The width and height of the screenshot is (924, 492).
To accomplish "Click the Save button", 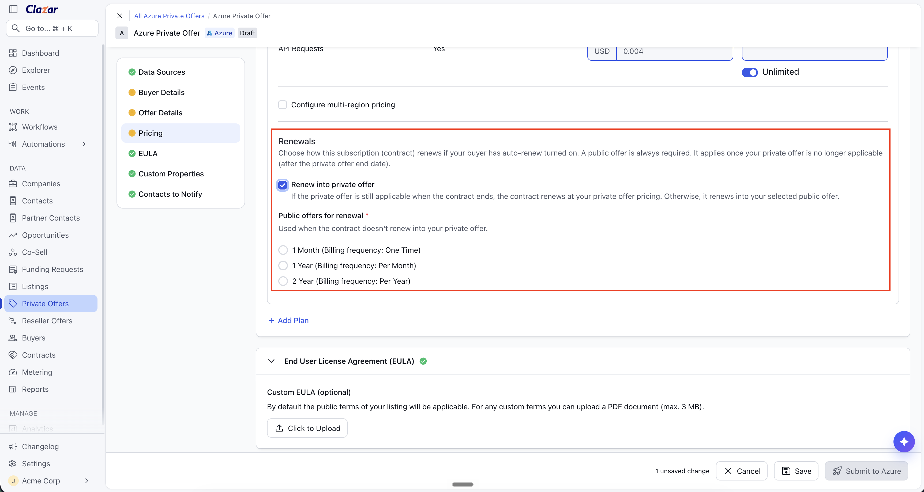I will pyautogui.click(x=796, y=471).
